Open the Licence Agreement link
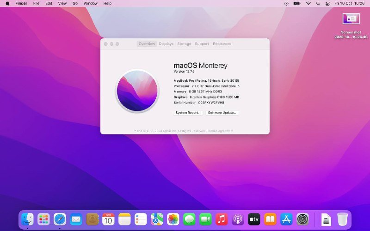The image size is (370, 231). [x=220, y=131]
